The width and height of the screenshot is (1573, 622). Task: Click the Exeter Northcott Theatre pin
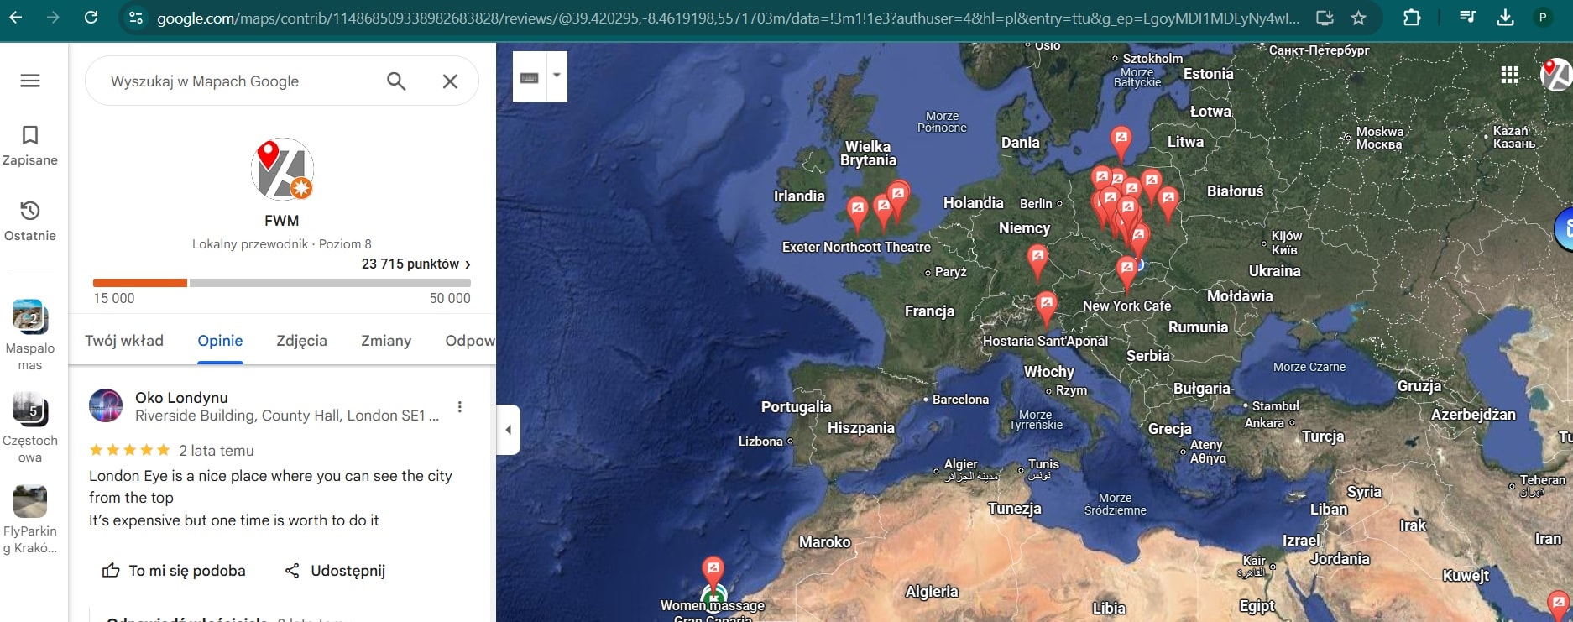pos(857,214)
